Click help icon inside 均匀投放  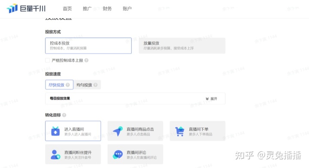point(96,85)
